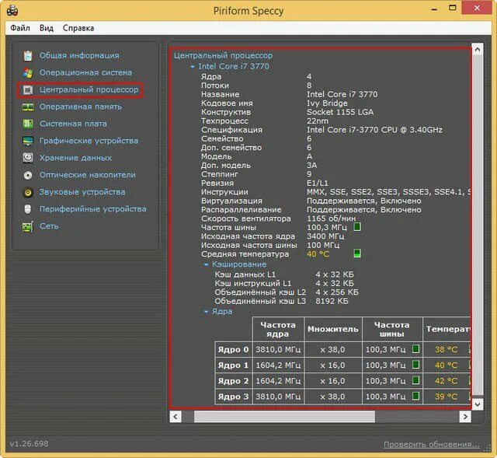
Task: Click the Ядро 0 row label
Action: (233, 349)
